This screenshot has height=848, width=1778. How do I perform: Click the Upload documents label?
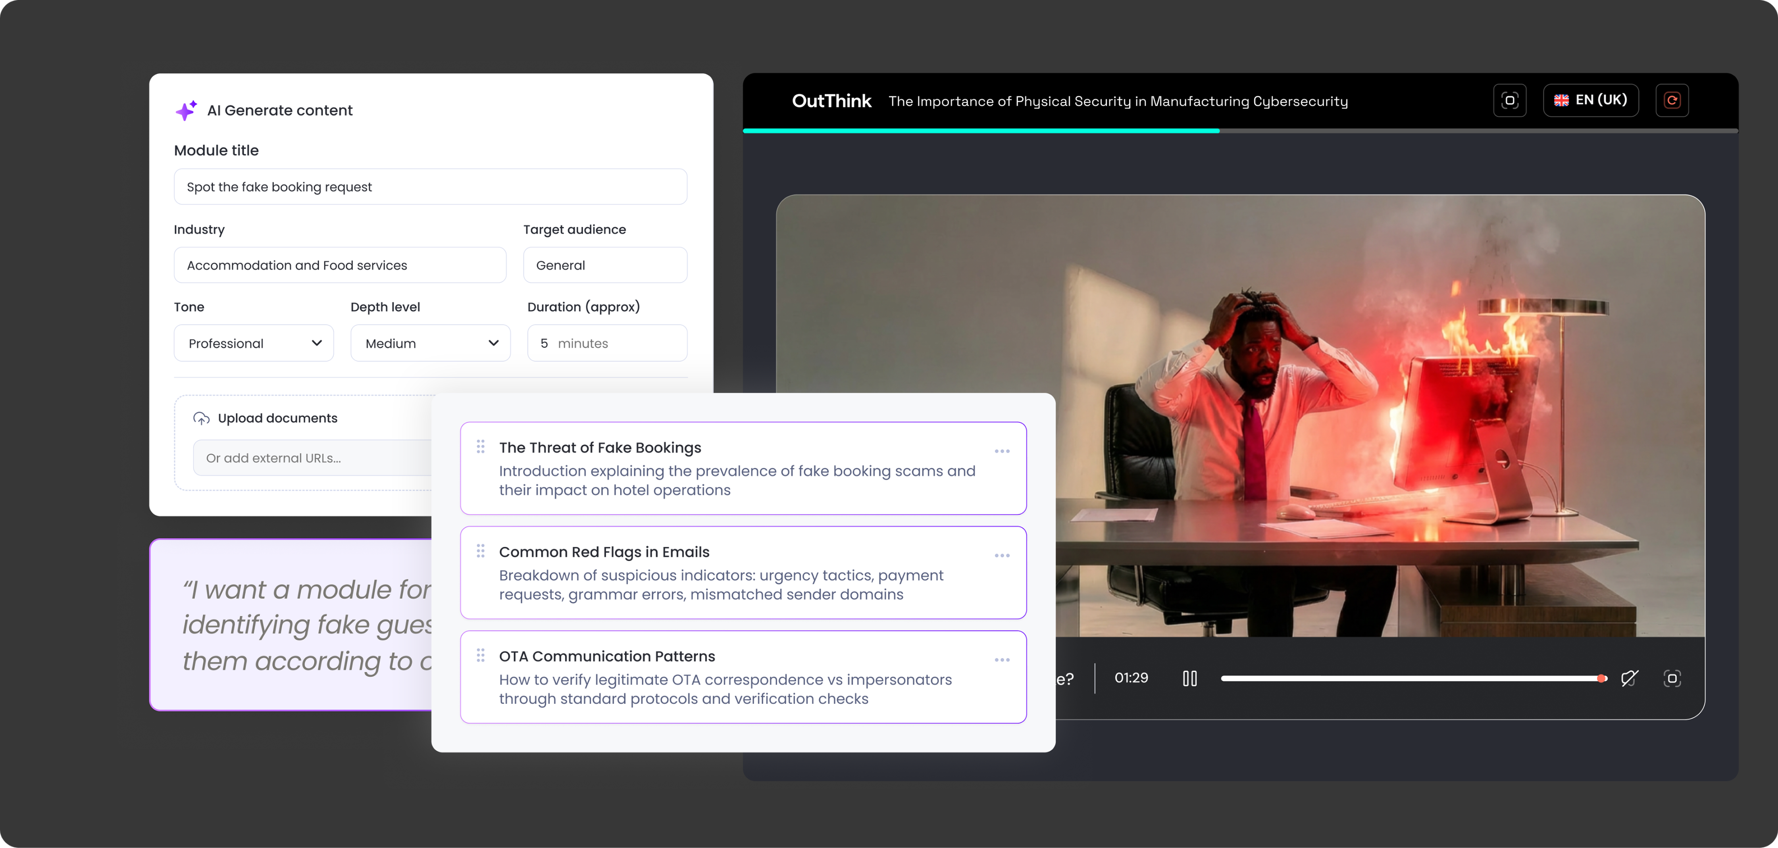[277, 418]
